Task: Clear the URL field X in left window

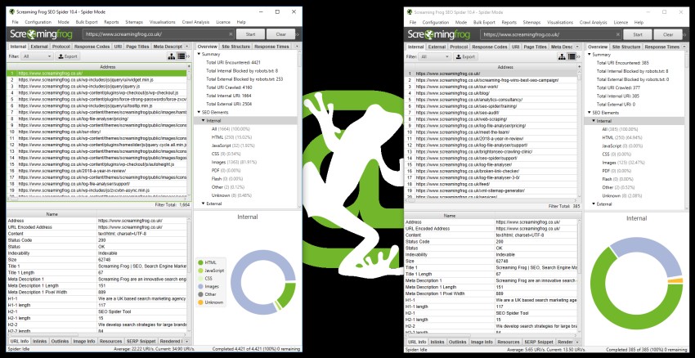Action: pos(231,34)
